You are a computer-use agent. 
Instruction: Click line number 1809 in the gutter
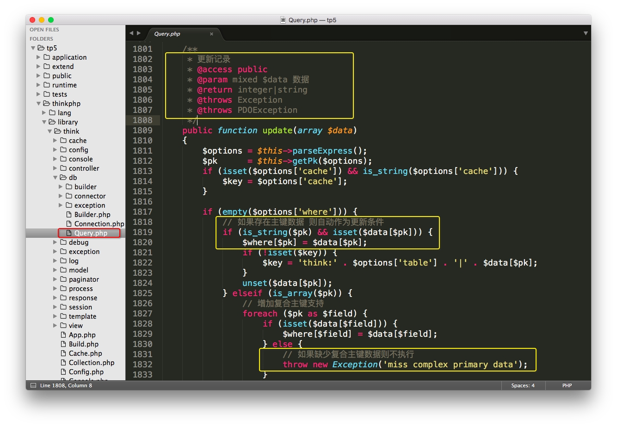click(x=142, y=130)
